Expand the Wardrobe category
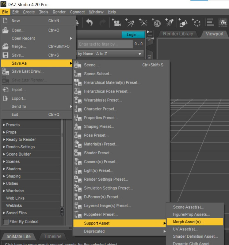This screenshot has height=245, width=229. click(x=4, y=191)
